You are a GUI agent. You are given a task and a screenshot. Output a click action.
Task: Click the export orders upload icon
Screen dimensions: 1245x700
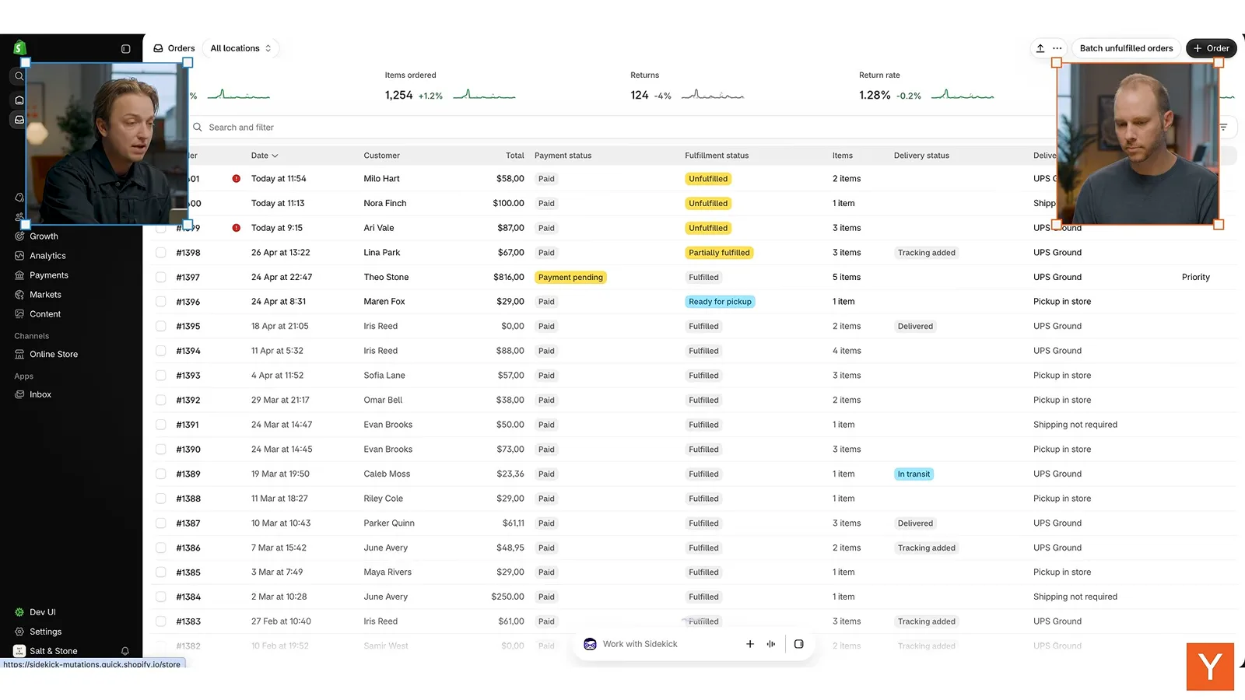click(1040, 48)
